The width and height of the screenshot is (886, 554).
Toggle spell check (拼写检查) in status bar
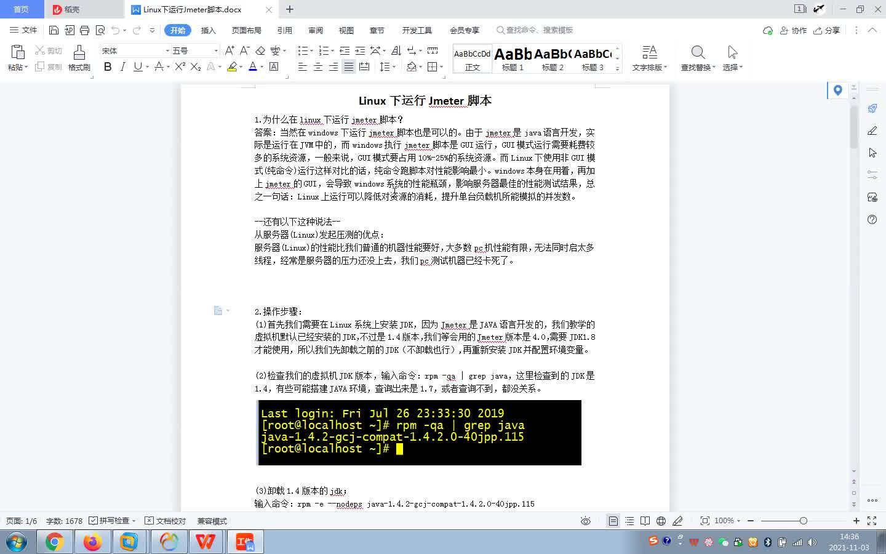[x=114, y=521]
